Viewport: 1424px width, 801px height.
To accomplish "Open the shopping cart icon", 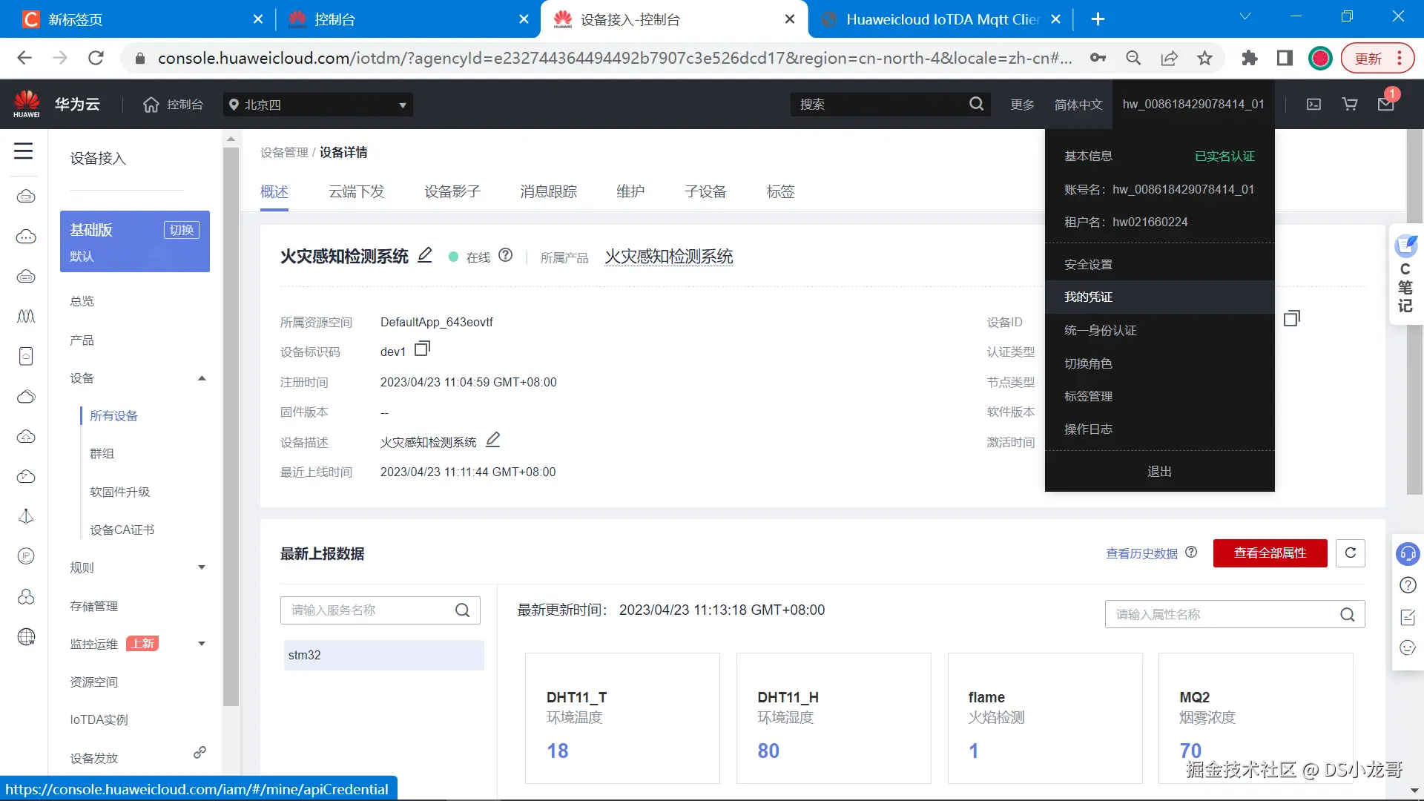I will point(1350,105).
